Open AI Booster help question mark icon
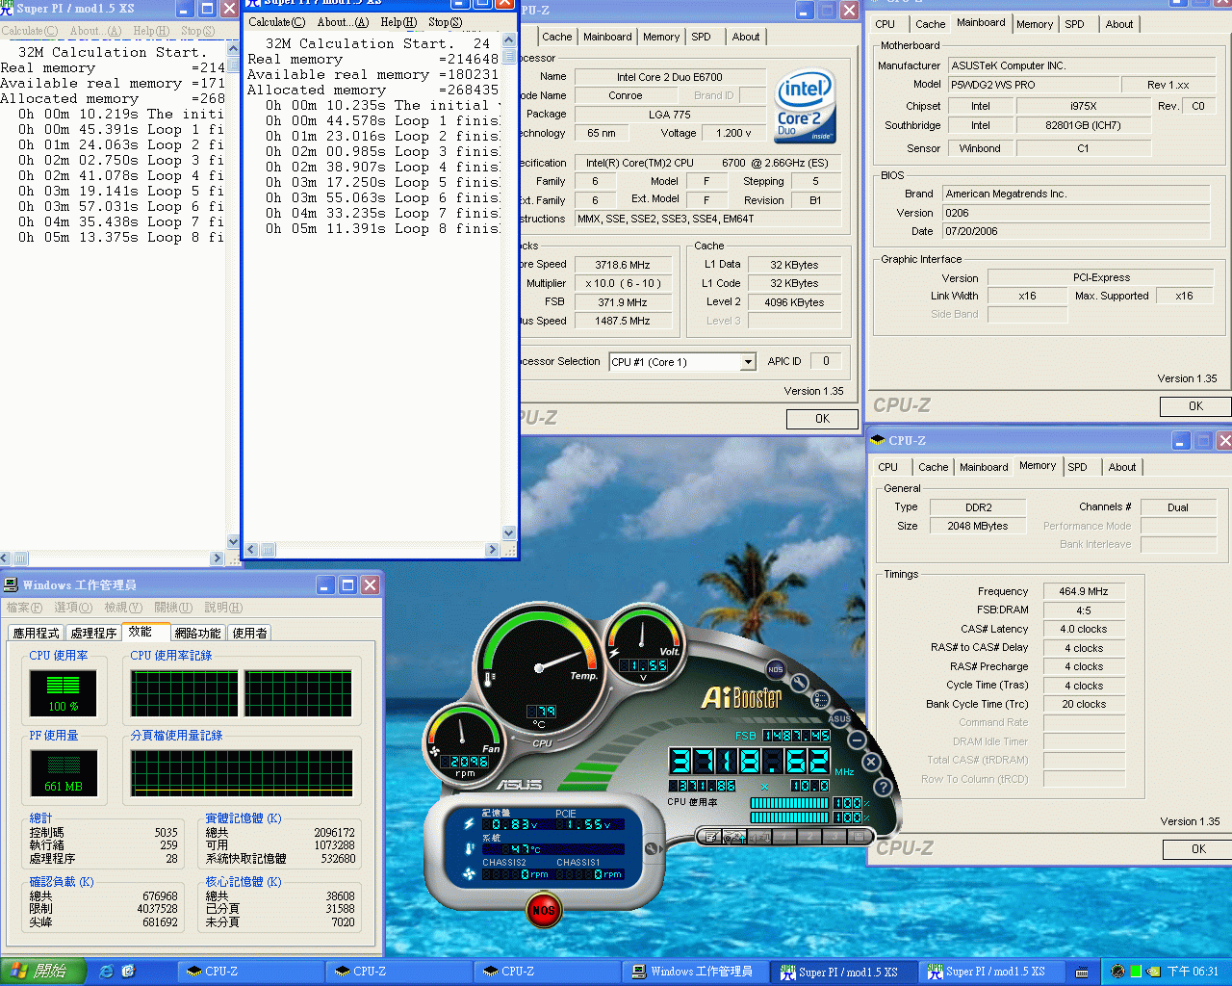This screenshot has height=986, width=1232. click(x=883, y=787)
